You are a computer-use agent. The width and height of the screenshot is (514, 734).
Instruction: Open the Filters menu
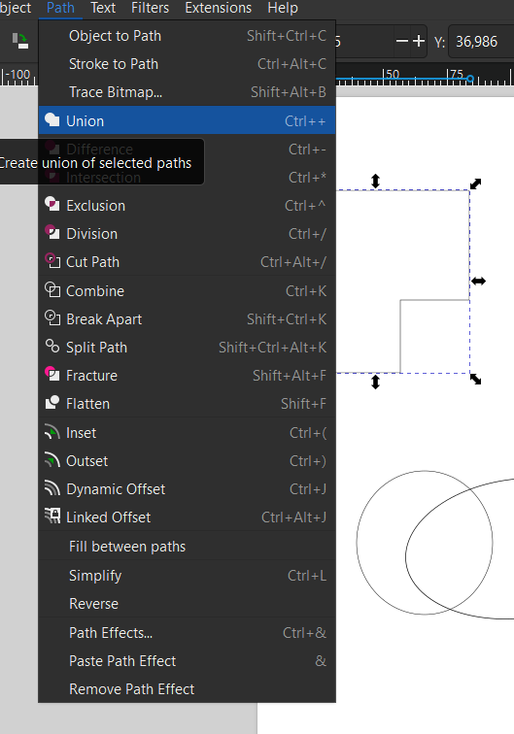click(150, 8)
